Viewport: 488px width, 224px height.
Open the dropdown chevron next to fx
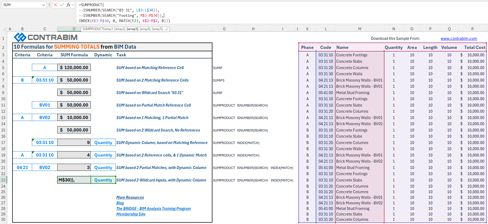pyautogui.click(x=73, y=5)
